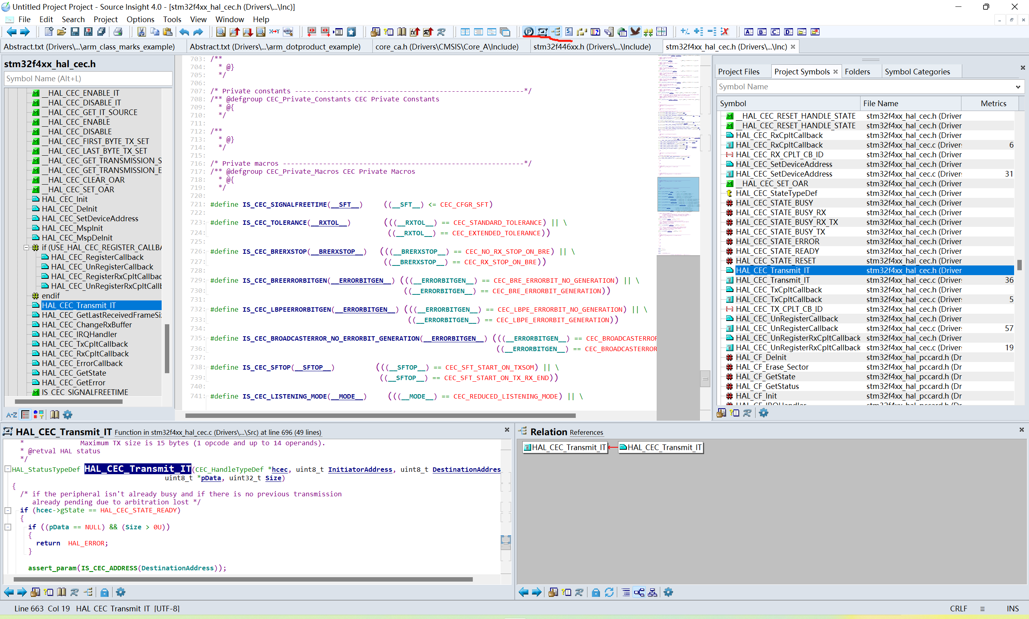
Task: Click the editor horizontal scrollbar
Action: tap(380, 415)
